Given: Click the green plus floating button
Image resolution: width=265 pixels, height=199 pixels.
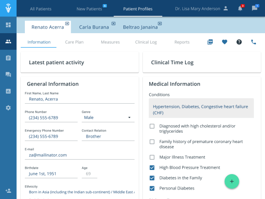Looking at the screenshot, I should click(x=232, y=181).
